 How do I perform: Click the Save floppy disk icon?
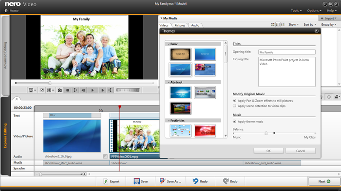point(136,181)
